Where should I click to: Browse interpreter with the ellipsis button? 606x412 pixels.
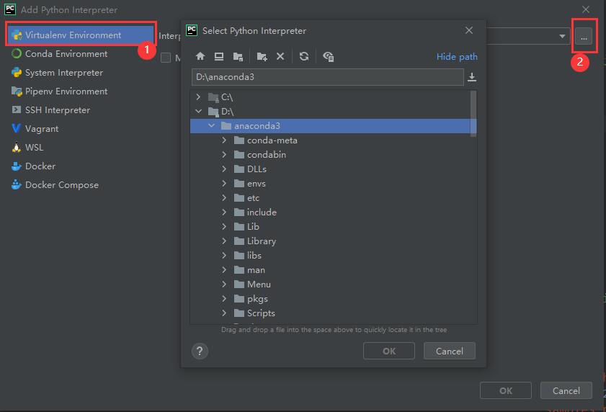583,37
